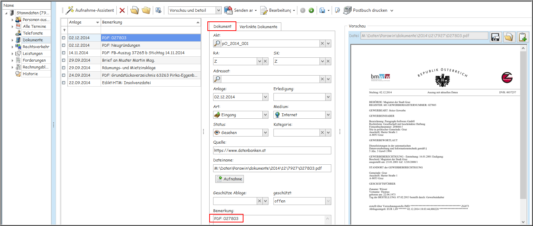Click the magnifier icon in Akt field

(217, 43)
